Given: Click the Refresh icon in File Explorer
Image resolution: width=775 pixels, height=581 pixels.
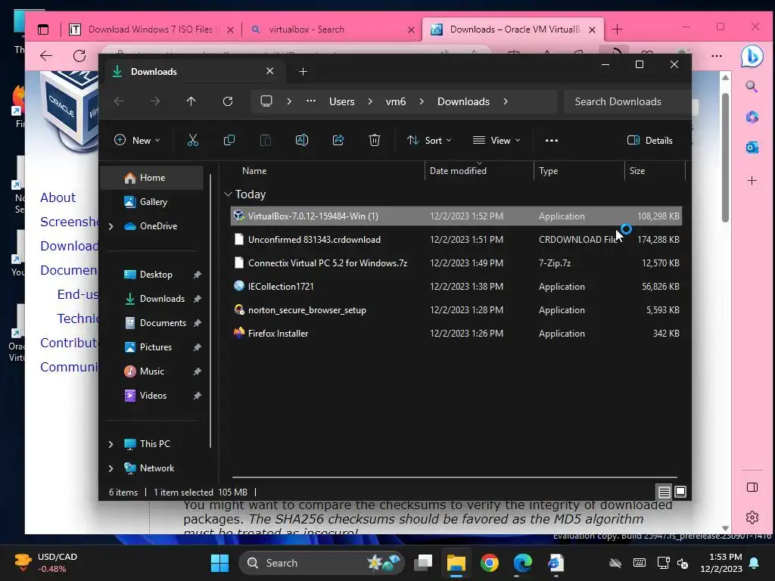Looking at the screenshot, I should tap(228, 101).
